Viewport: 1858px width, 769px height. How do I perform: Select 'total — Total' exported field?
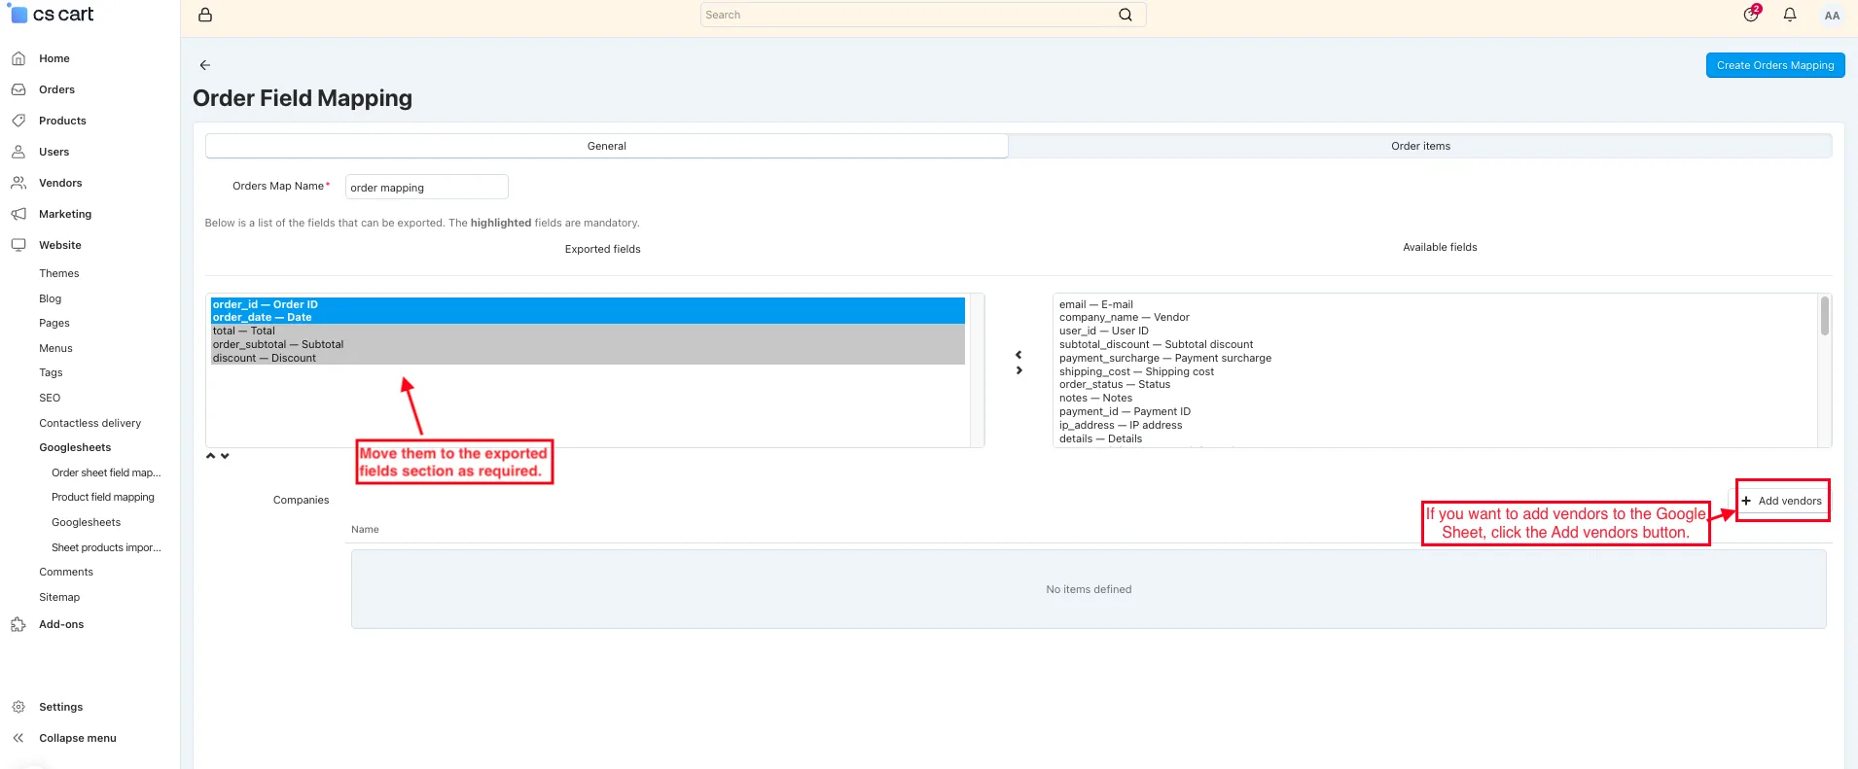click(x=588, y=331)
